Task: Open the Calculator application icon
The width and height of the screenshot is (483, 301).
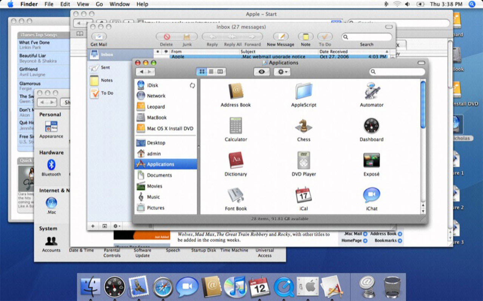Action: 236,126
